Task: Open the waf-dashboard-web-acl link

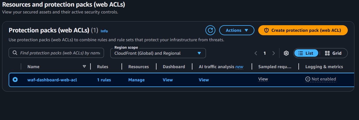Action: 52,80
